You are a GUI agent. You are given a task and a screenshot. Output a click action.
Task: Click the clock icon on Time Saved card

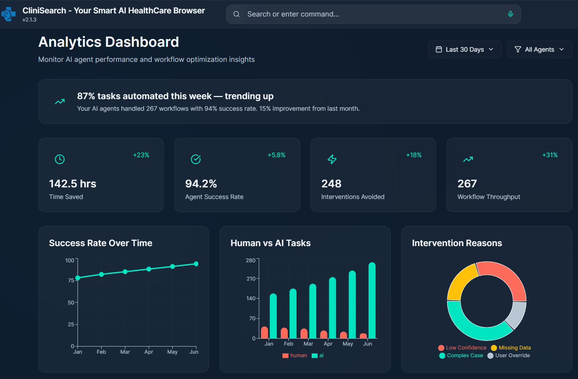point(60,159)
